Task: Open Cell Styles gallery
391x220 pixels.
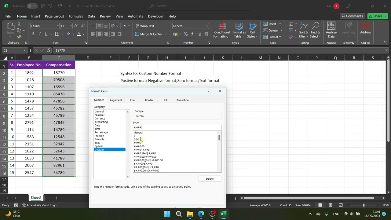Action: point(252,30)
